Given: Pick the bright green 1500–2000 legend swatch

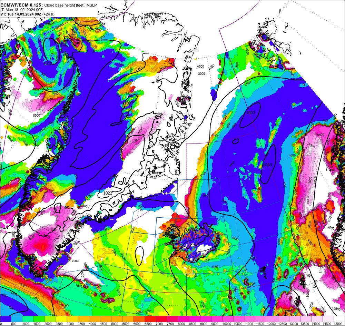Looking at the screenshot, I should point(39,319).
